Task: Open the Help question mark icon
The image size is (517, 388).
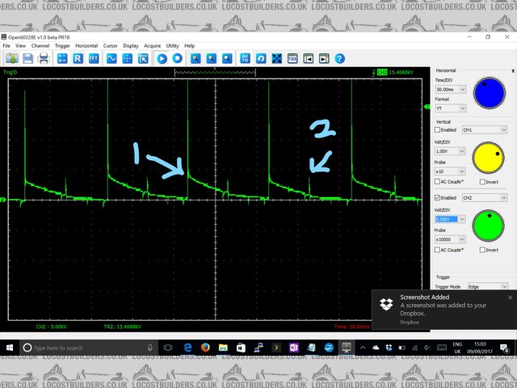Action: click(x=340, y=59)
